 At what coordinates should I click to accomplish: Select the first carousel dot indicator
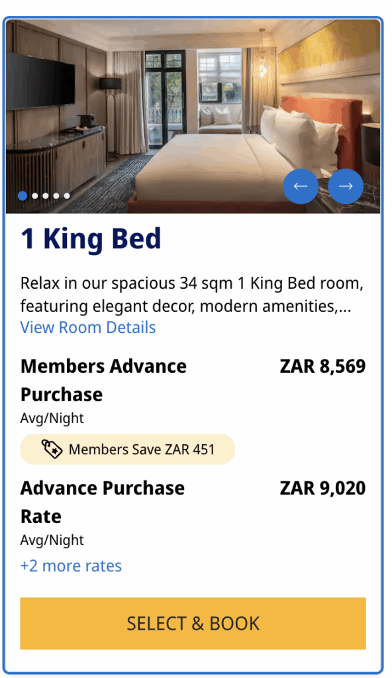click(23, 196)
